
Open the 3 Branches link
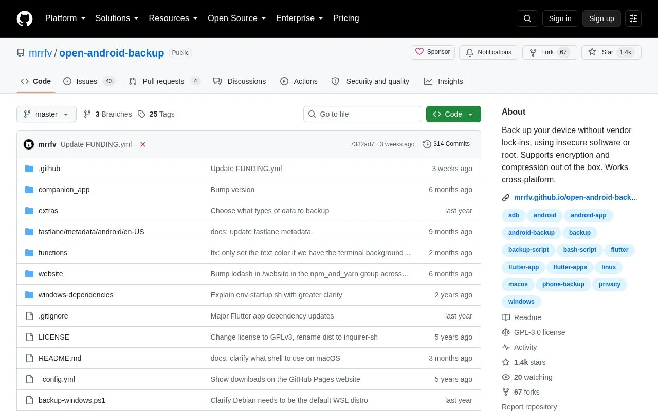(107, 114)
